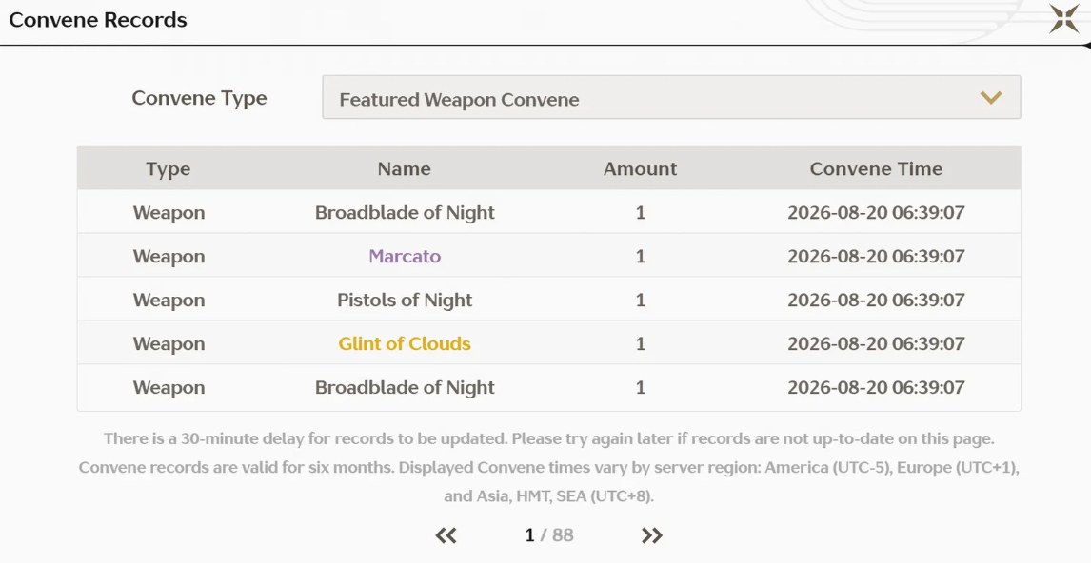Click the convene time in the Marcato row
1091x563 pixels.
tap(876, 257)
